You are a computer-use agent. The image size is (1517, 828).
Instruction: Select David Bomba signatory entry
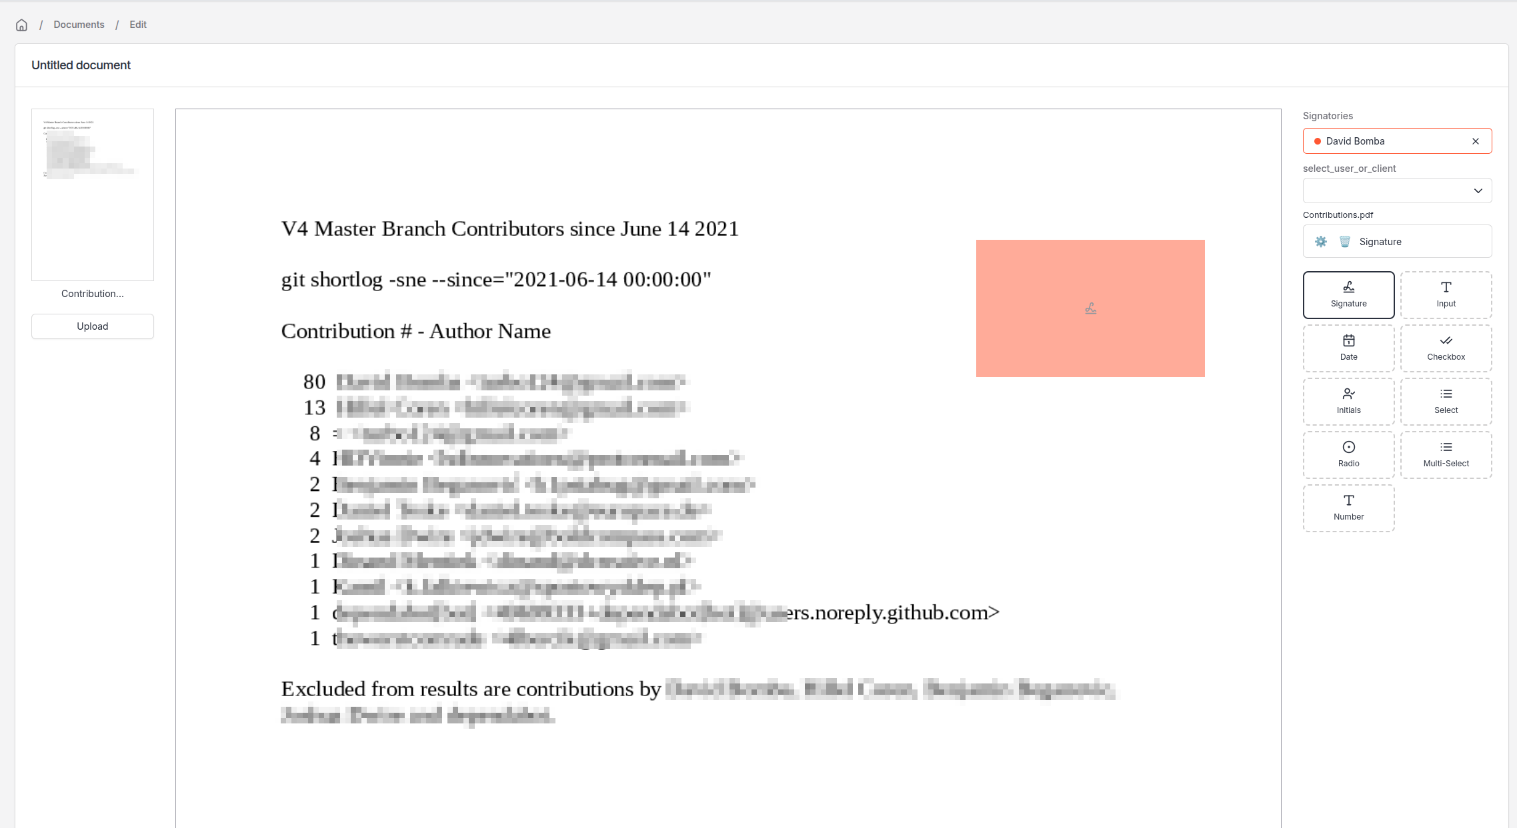tap(1374, 141)
